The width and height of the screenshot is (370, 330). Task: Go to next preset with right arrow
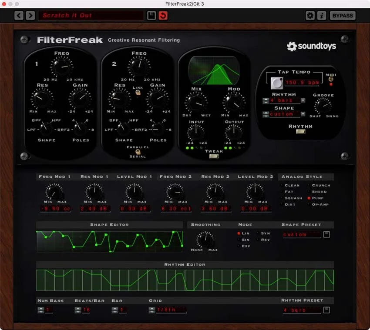pyautogui.click(x=30, y=16)
